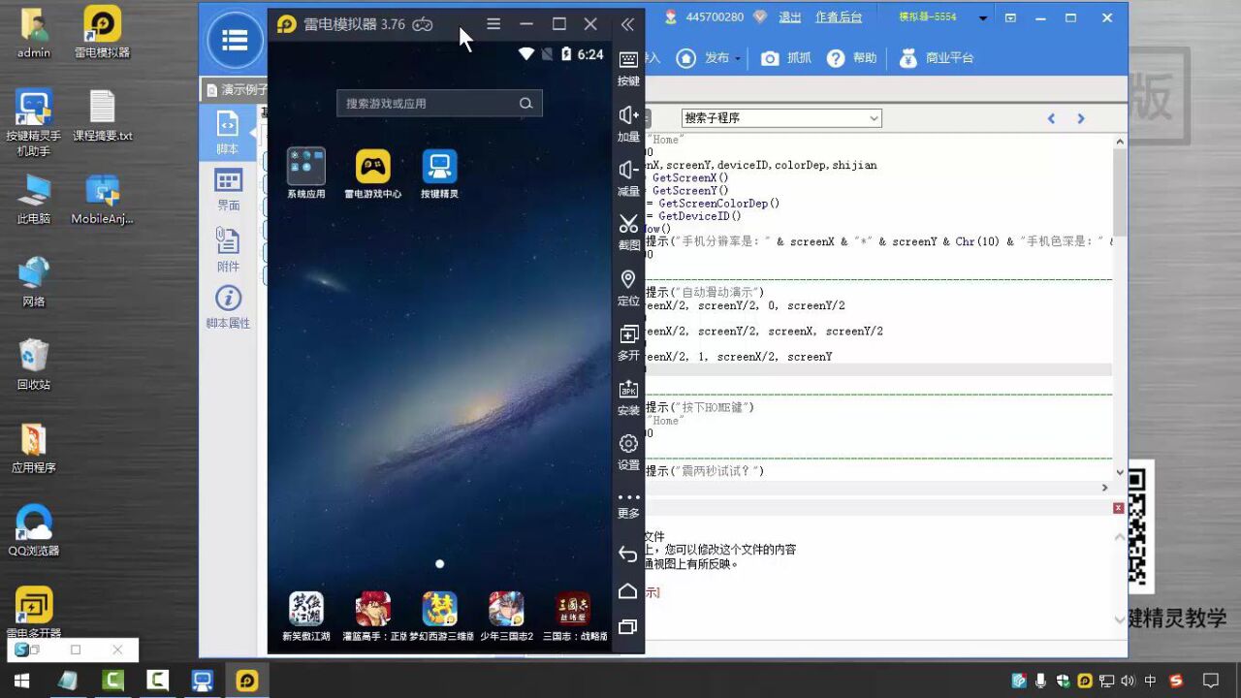Tap the Android back arrow in emulator sidebar
The width and height of the screenshot is (1241, 698).
628,555
